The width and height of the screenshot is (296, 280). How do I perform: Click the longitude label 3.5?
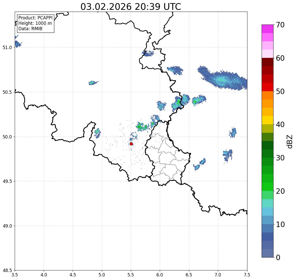coord(15,275)
